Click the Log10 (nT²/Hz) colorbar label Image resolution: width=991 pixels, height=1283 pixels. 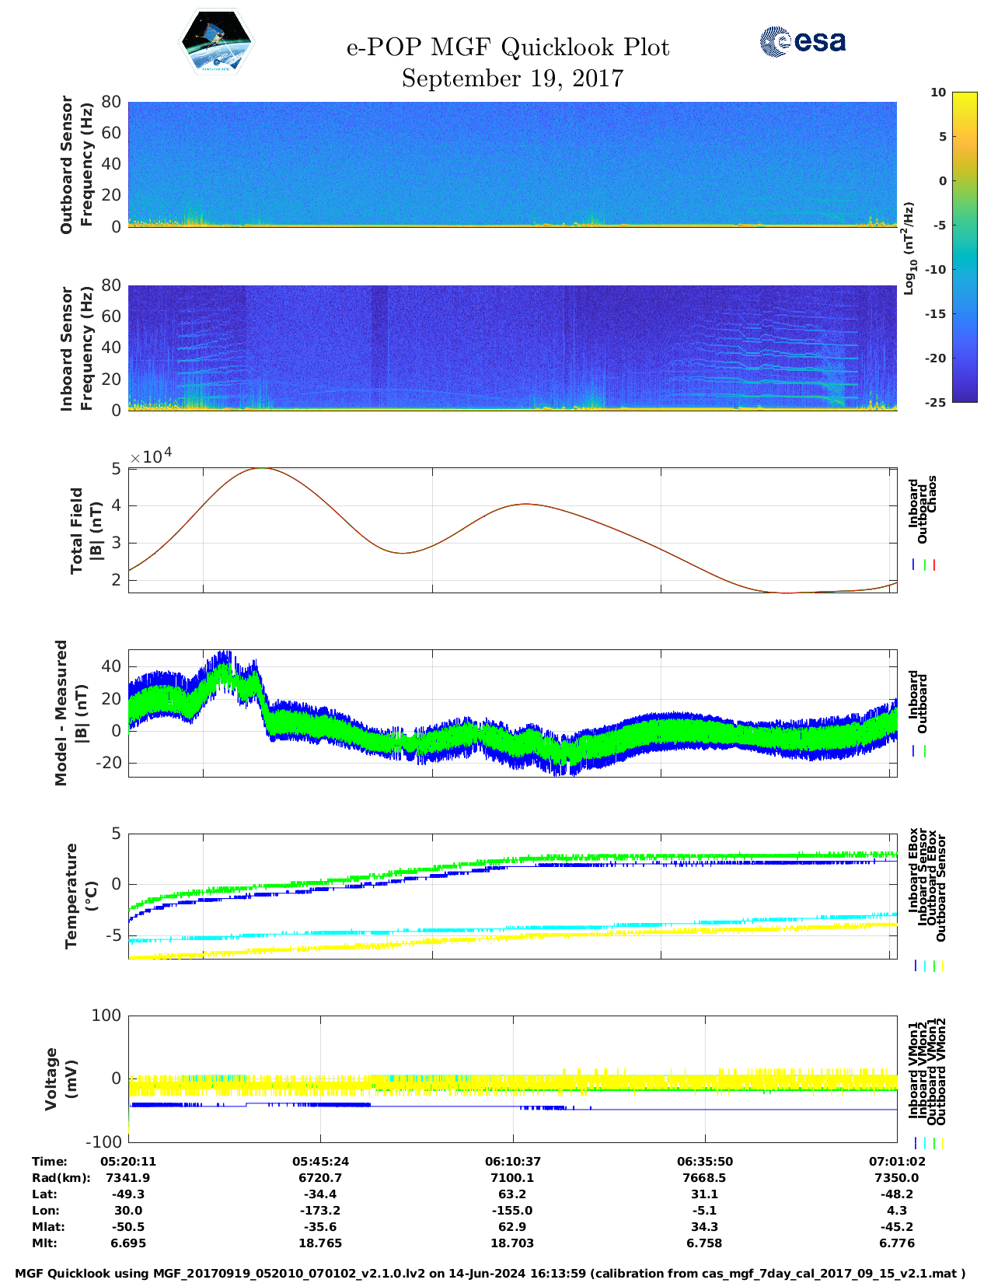[909, 248]
